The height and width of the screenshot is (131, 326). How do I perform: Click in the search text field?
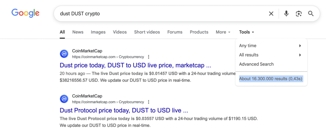159,14
